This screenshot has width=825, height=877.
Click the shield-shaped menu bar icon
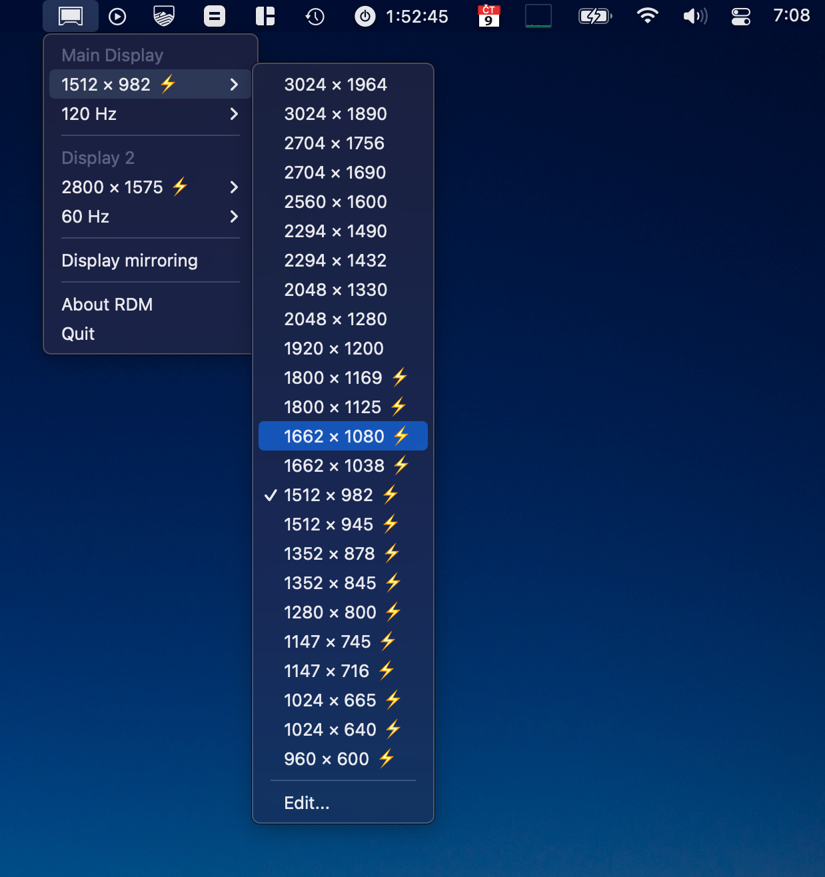164,16
